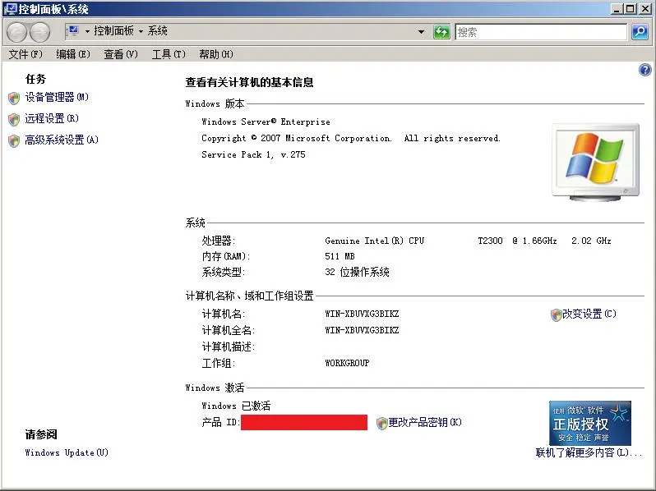Click shield icon beside 更改产品密钥
The width and height of the screenshot is (656, 491).
(x=381, y=424)
